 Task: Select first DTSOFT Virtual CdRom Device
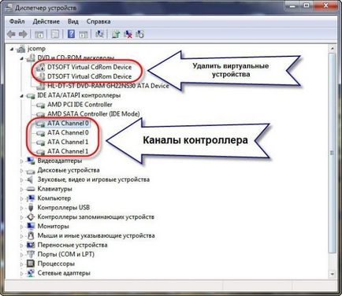[x=89, y=67]
